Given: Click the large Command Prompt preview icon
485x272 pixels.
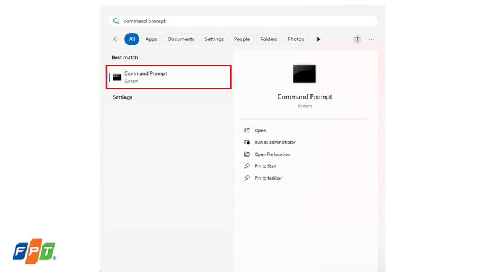Looking at the screenshot, I should [305, 74].
